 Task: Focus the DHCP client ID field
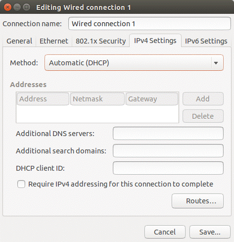click(x=168, y=168)
